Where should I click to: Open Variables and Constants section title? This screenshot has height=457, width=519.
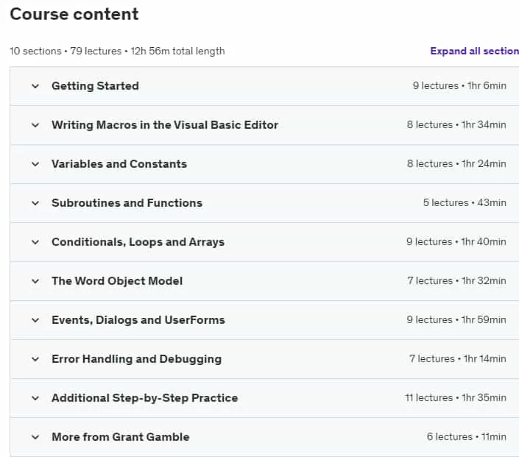click(x=119, y=164)
